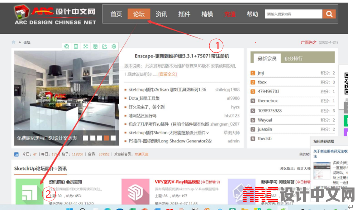This screenshot has height=210, width=359.
Task: Switch to the 积分排行 tab
Action: pos(294,59)
